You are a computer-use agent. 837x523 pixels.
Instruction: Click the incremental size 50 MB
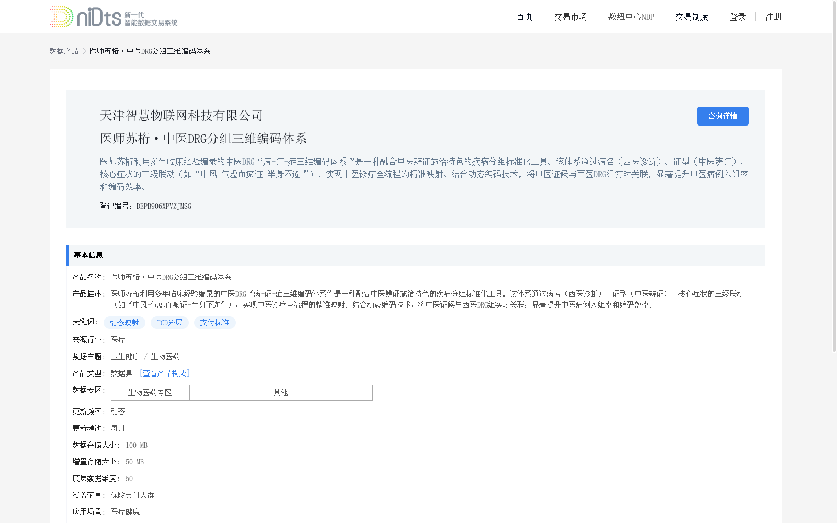pyautogui.click(x=134, y=462)
